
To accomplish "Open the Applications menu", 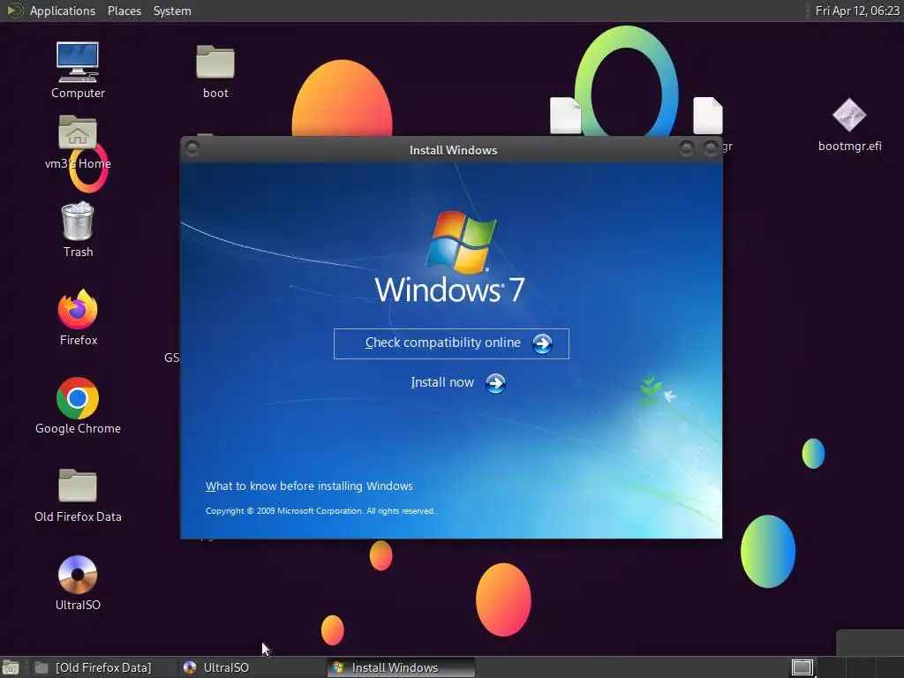I will coord(63,11).
